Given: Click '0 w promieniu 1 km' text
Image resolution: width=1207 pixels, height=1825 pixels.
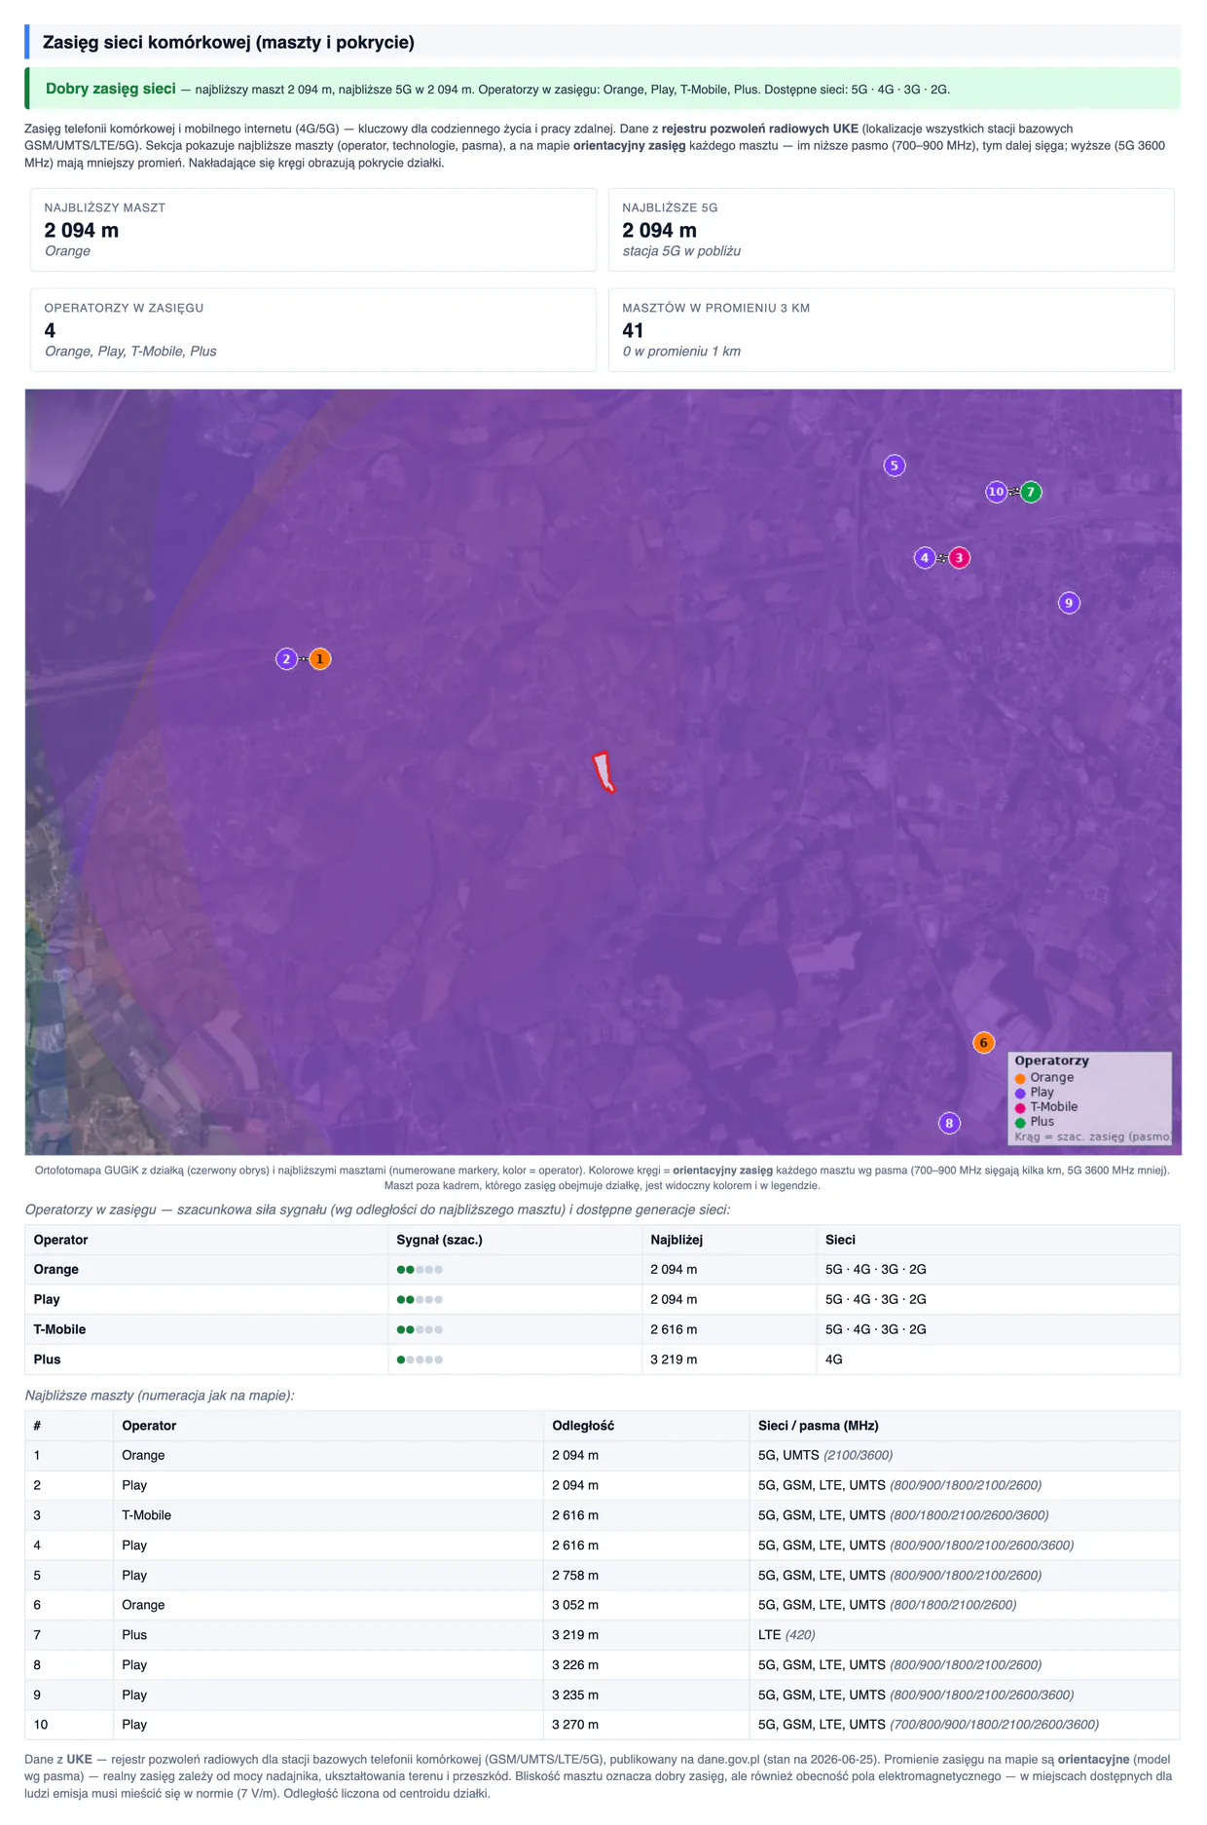Looking at the screenshot, I should click(681, 352).
